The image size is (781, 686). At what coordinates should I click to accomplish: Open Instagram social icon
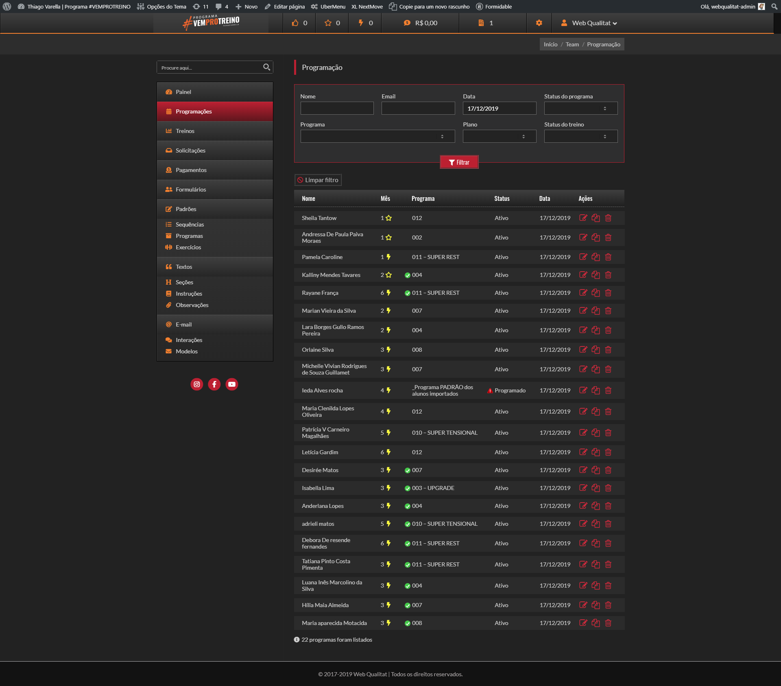pyautogui.click(x=197, y=384)
